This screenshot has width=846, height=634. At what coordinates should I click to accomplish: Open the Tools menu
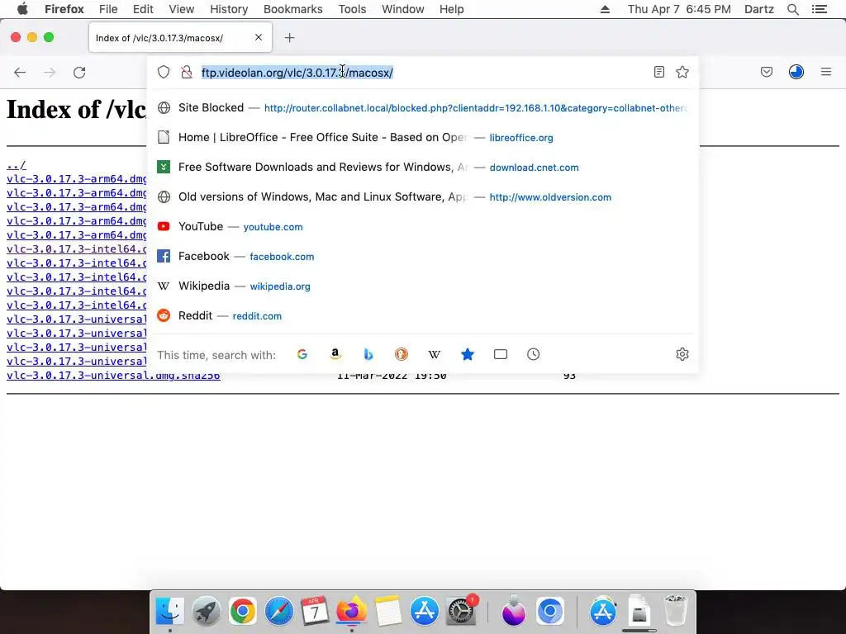[x=352, y=9]
